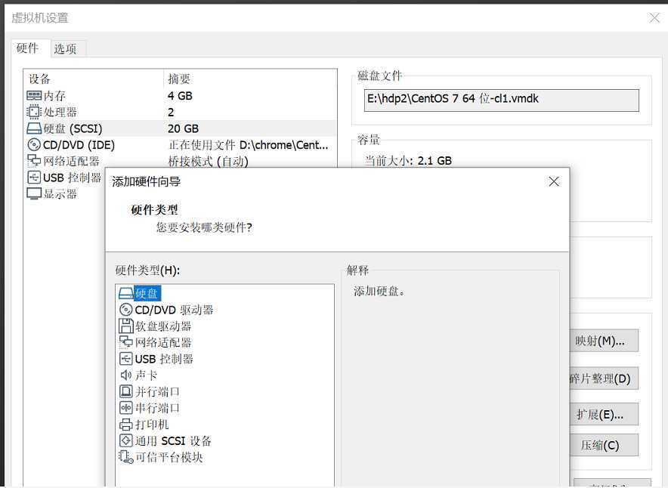Select 打印机 in hardware type list
Viewport: 668px width, 488px height.
152,425
